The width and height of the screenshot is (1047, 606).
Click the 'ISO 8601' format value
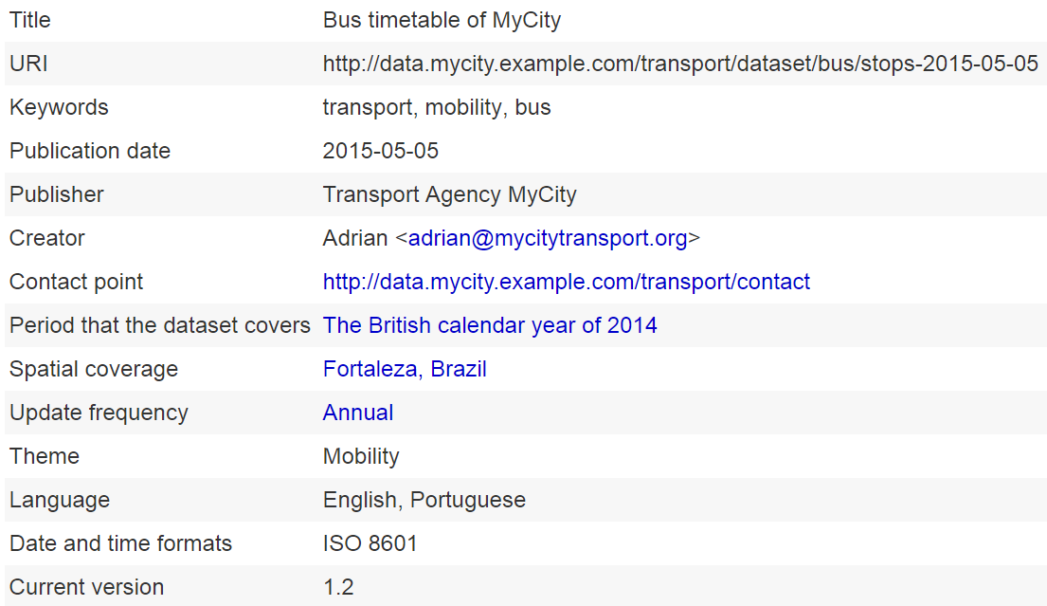coord(370,543)
